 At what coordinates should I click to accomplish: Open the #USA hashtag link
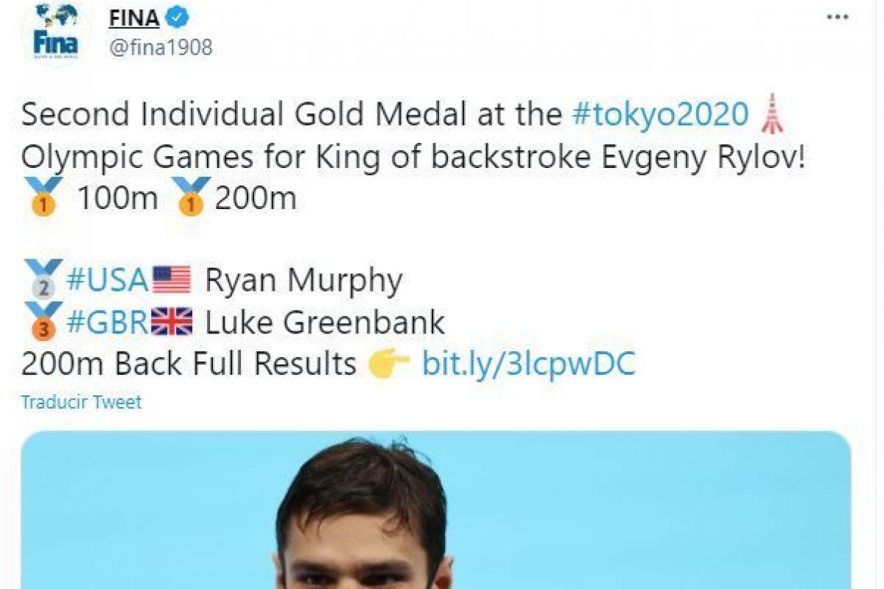click(x=108, y=280)
